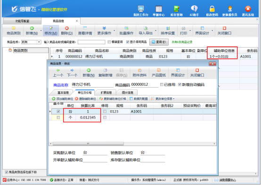Image resolution: width=261 pixels, height=185 pixels.
Task: Open the 图片信息 tab
Action: [x=127, y=93]
